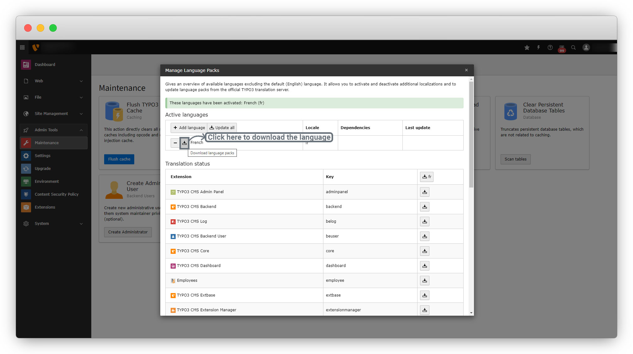Click the download icon beside French
Viewport: 633px width, 354px height.
tap(184, 143)
